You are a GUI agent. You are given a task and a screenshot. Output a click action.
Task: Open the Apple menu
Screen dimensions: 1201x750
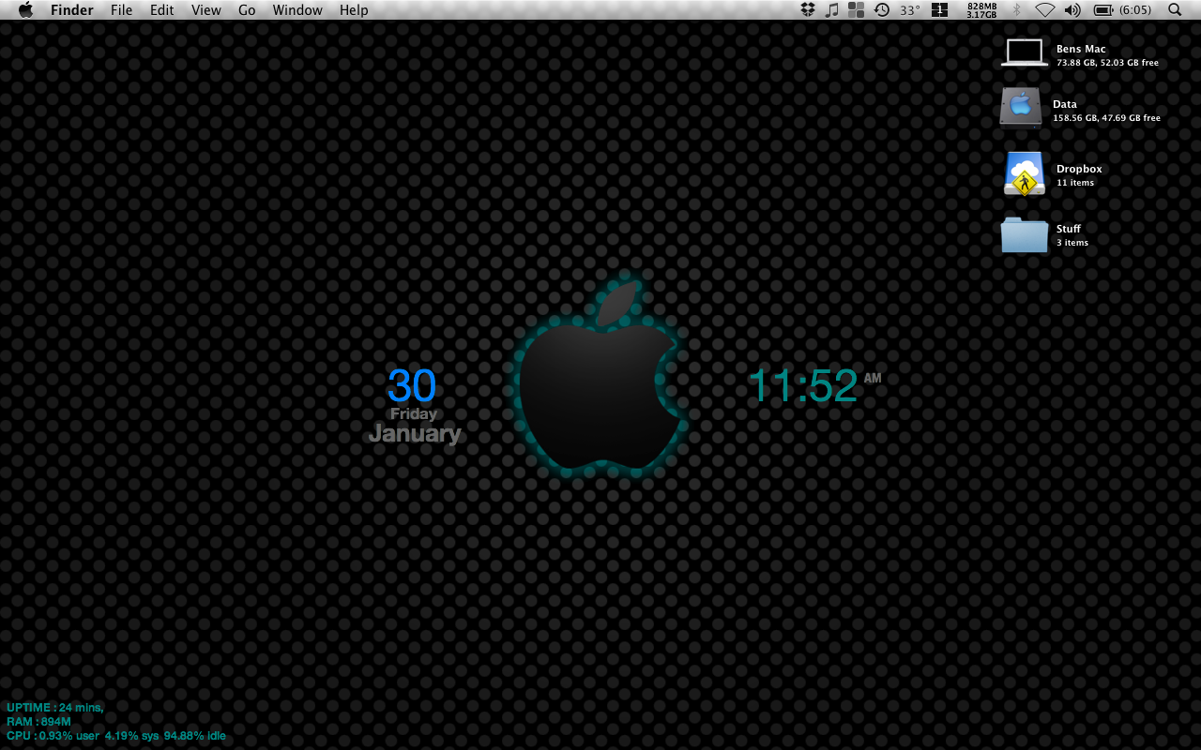pyautogui.click(x=25, y=10)
